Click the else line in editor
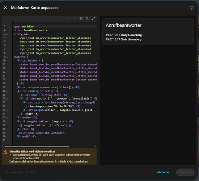 [x=25, y=129]
